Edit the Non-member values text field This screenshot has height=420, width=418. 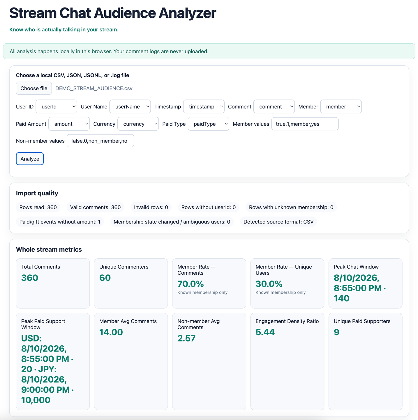click(x=100, y=141)
